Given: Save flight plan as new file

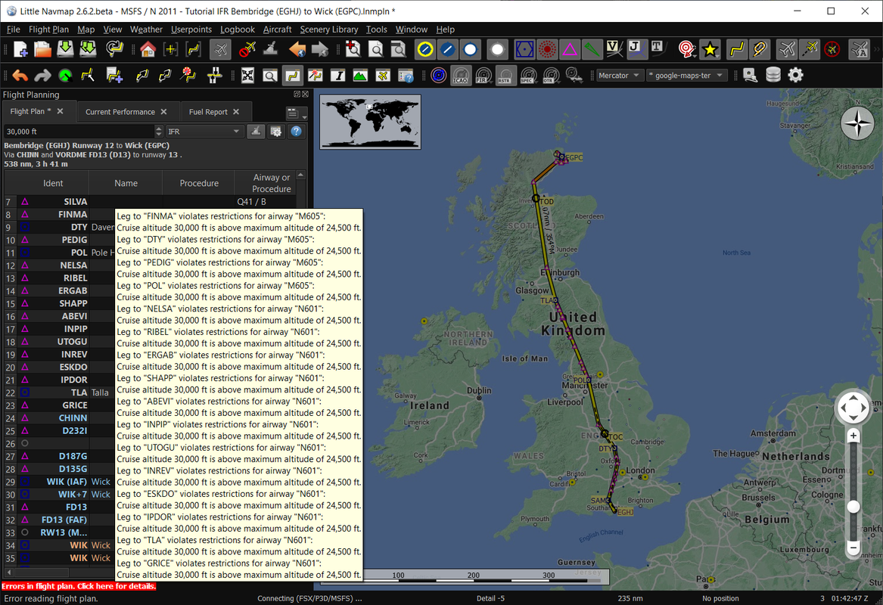Looking at the screenshot, I should (88, 49).
